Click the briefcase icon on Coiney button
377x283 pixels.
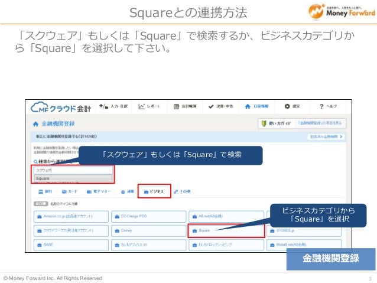117,231
